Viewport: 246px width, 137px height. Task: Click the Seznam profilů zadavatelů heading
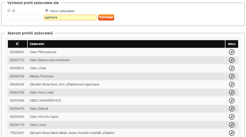click(x=30, y=33)
